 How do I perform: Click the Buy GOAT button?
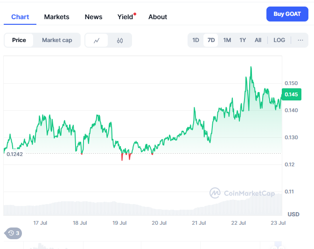click(x=287, y=14)
